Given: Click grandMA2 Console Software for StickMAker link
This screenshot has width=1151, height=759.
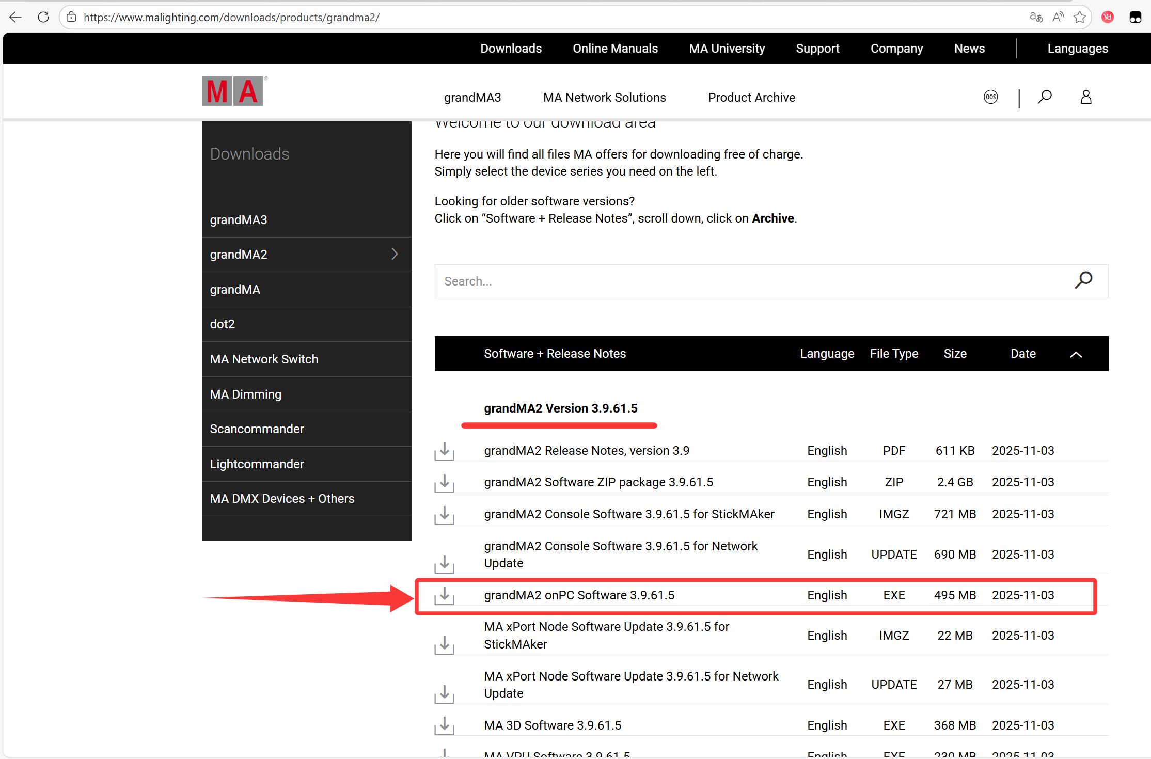Looking at the screenshot, I should tap(629, 514).
